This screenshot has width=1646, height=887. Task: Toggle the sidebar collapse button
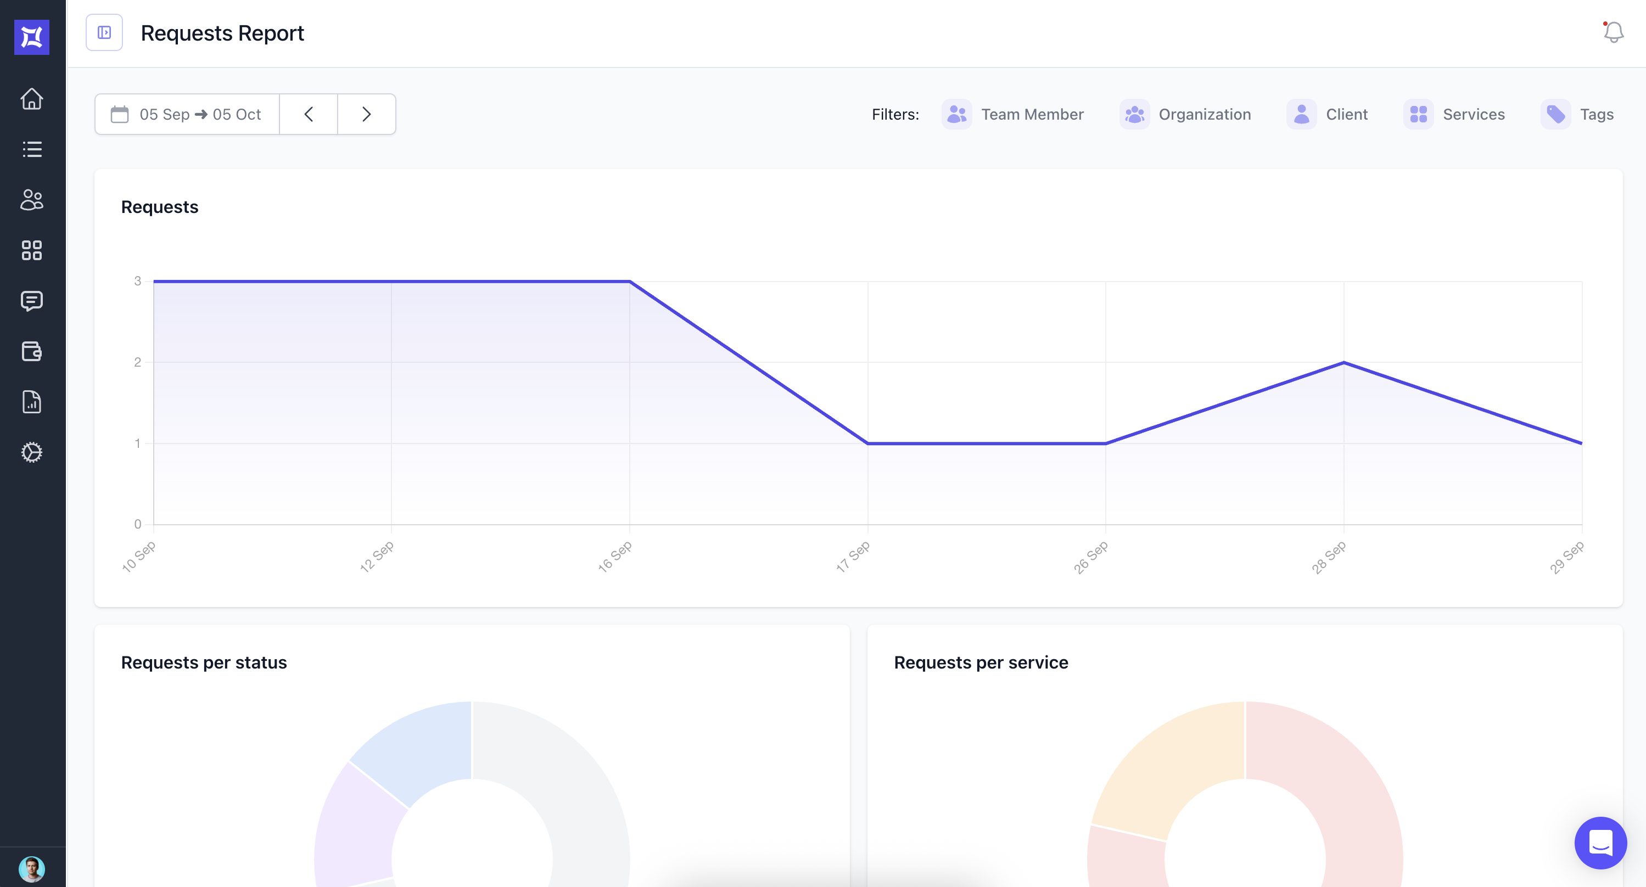[104, 32]
